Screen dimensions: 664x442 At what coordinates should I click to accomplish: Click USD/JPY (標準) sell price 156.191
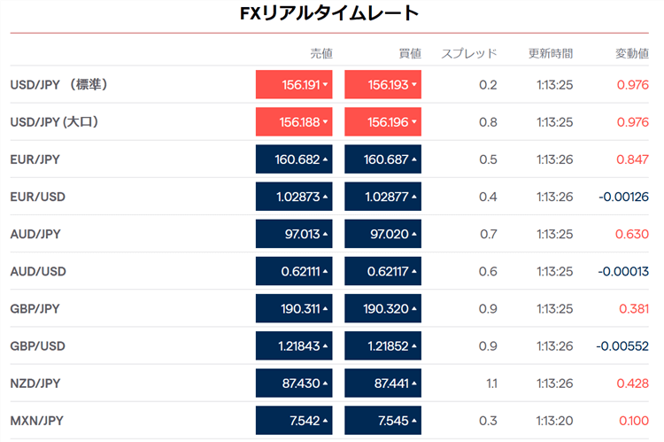tap(294, 85)
